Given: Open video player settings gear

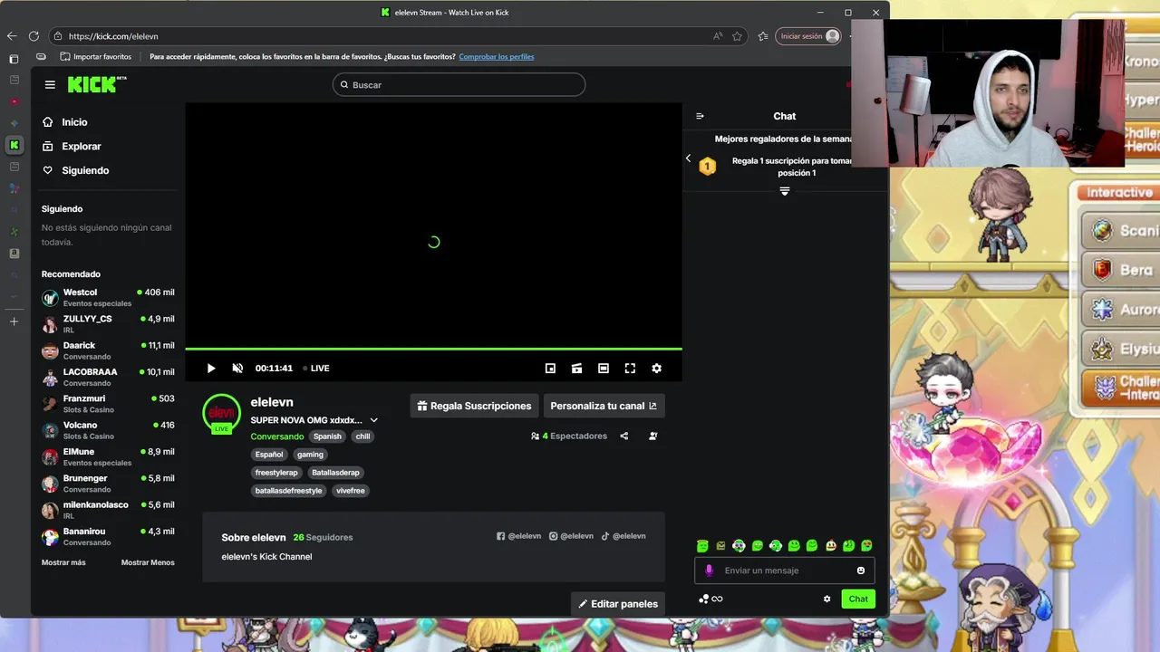Looking at the screenshot, I should point(656,369).
